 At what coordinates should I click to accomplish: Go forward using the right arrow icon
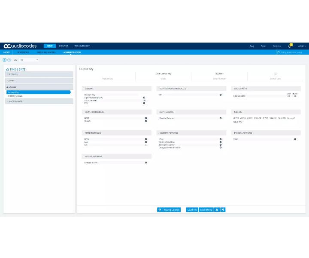9,60
